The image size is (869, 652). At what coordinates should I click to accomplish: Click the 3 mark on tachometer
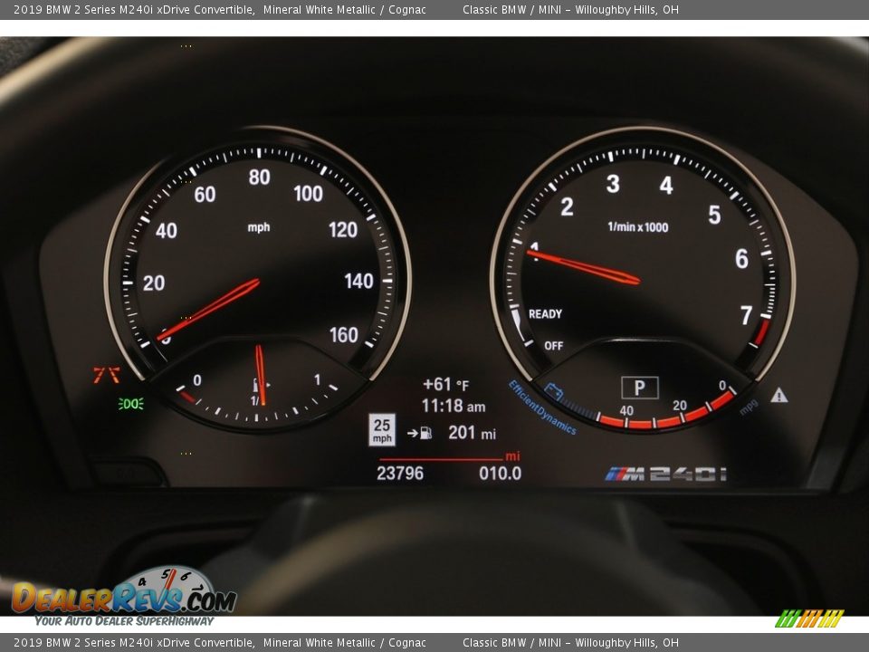coord(613,184)
